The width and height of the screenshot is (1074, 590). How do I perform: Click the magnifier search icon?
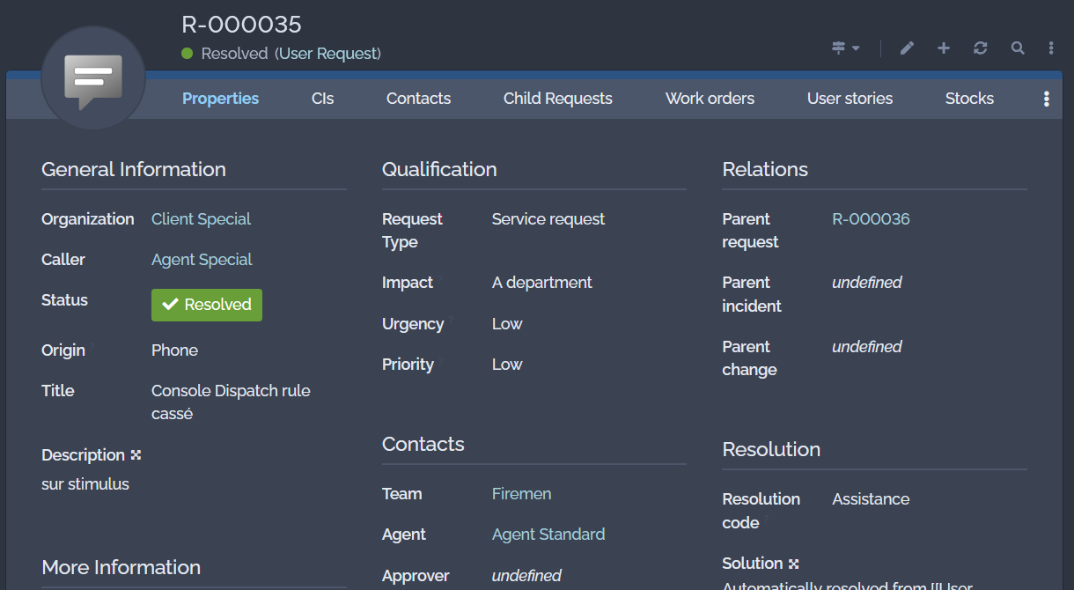(1018, 48)
